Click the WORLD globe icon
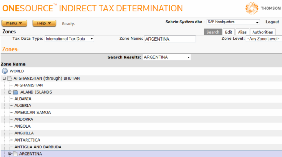Viewport: 282px width, 157px height. tap(5, 71)
